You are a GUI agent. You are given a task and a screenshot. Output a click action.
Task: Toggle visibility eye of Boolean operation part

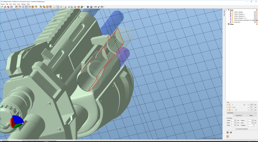pos(232,20)
